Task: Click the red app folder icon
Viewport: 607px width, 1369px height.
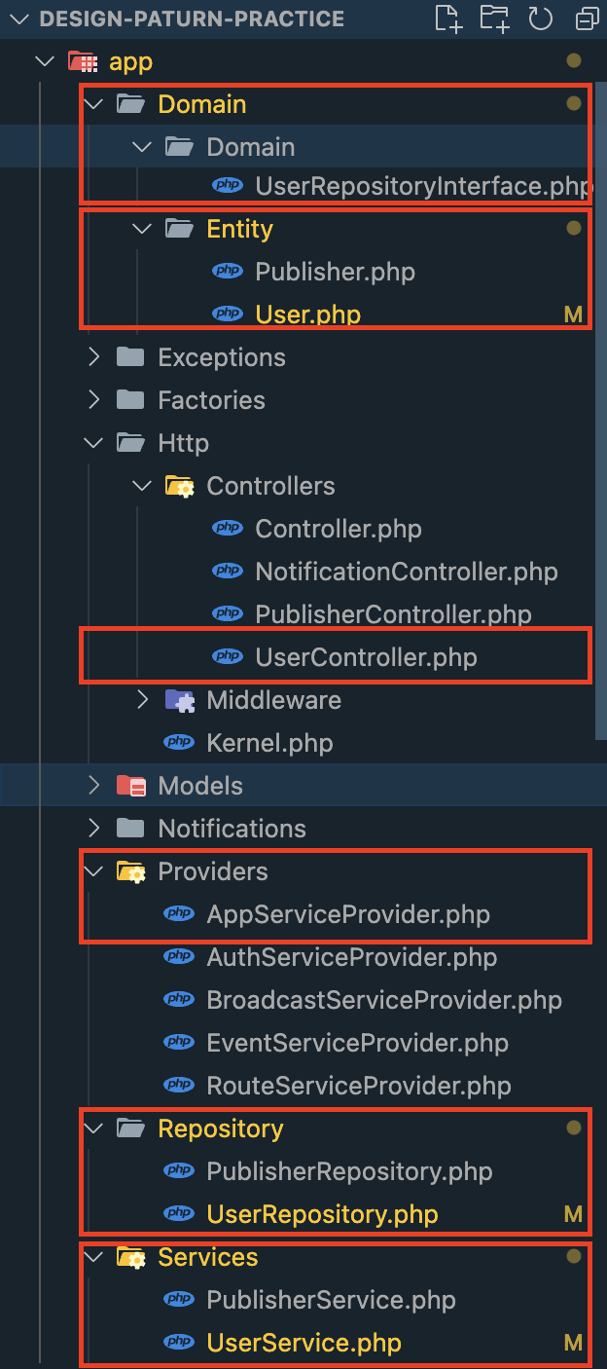Action: 83,62
